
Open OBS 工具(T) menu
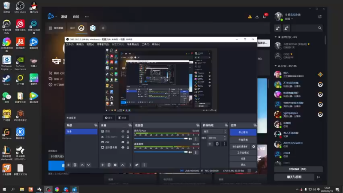click(145, 45)
